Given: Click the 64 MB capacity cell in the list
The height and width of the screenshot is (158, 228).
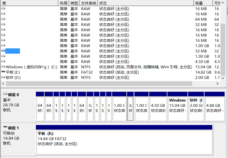Looking at the screenshot, I should (201, 19).
